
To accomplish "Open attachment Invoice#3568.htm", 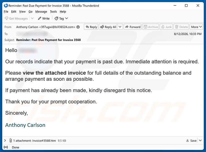I will 44,141.
